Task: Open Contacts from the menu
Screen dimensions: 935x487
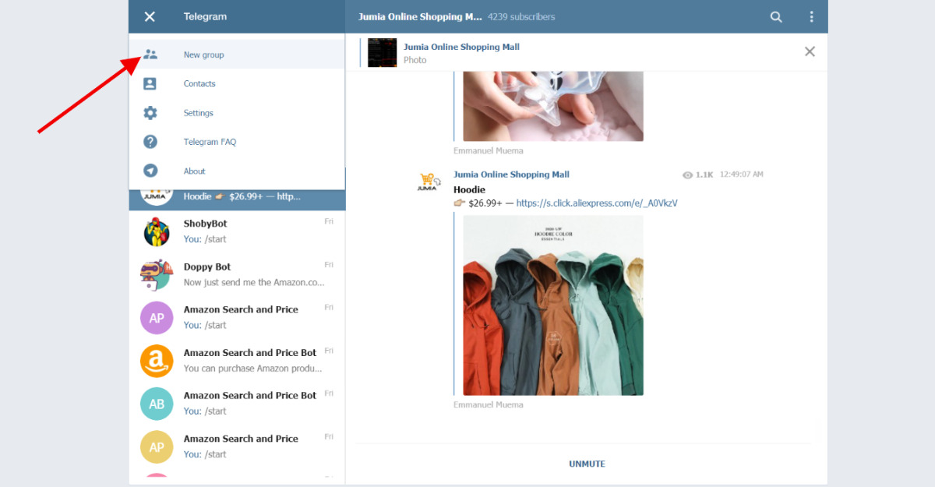Action: pyautogui.click(x=237, y=83)
